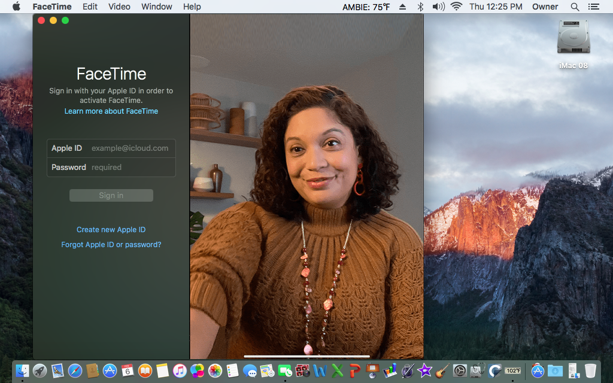Open Launchpad rocket icon in Dock
The height and width of the screenshot is (383, 613).
[40, 370]
